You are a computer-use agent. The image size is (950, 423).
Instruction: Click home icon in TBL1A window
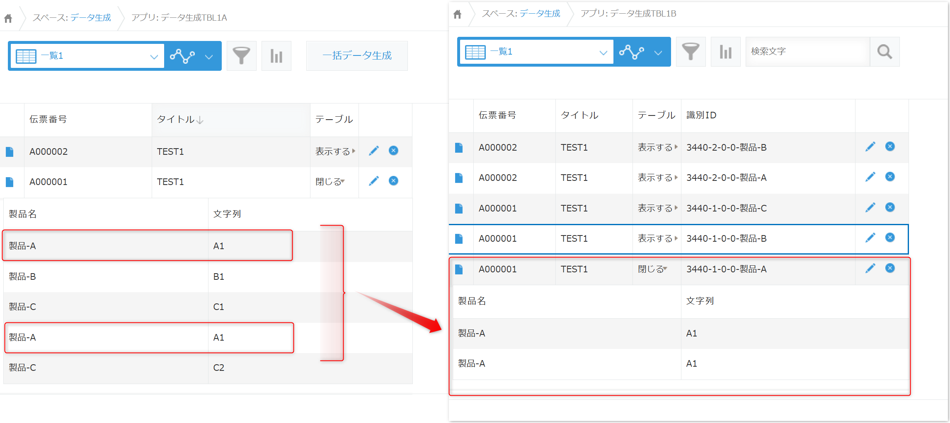coord(8,18)
